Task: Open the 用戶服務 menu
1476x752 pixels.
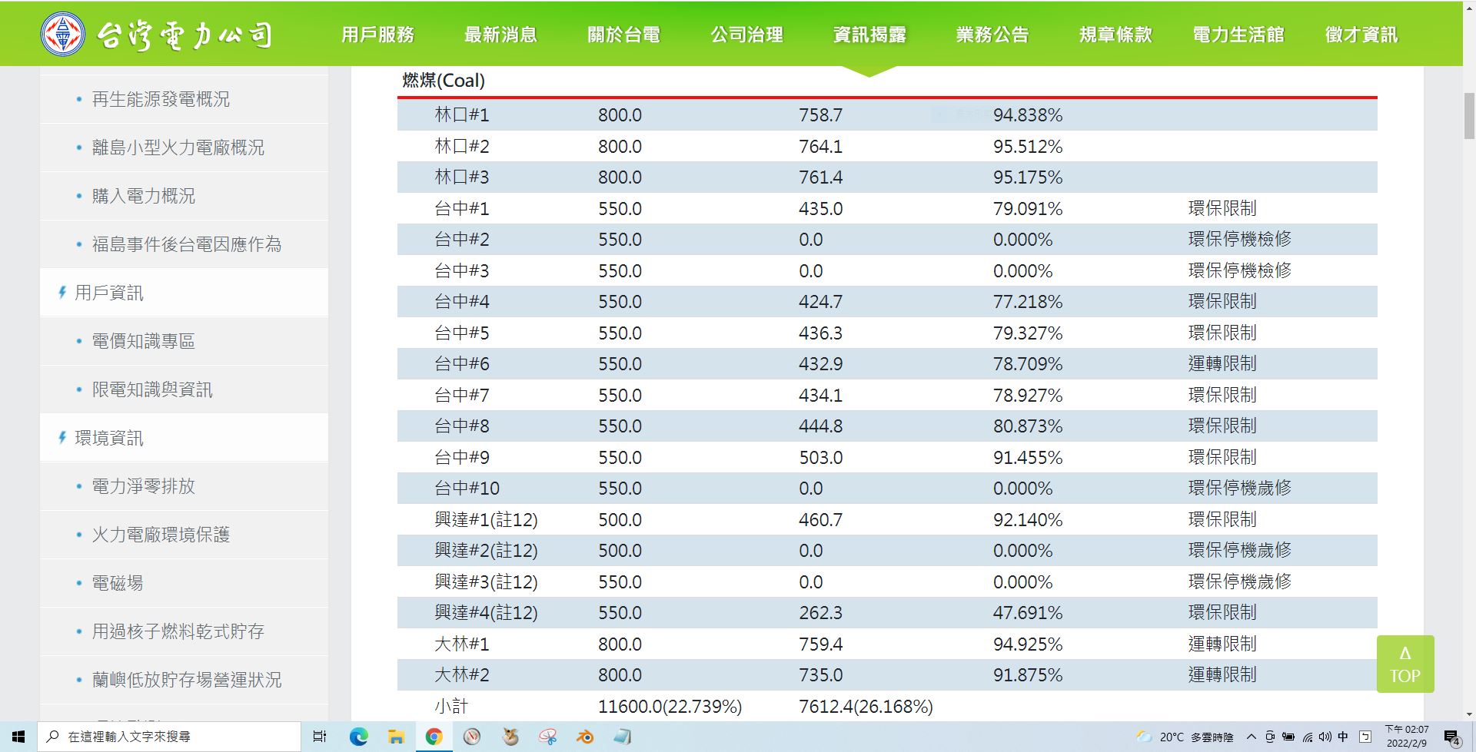Action: pos(377,35)
